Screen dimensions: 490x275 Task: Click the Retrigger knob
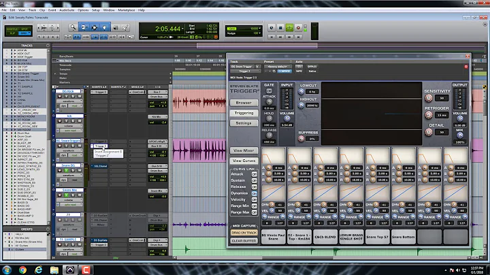coord(429,115)
